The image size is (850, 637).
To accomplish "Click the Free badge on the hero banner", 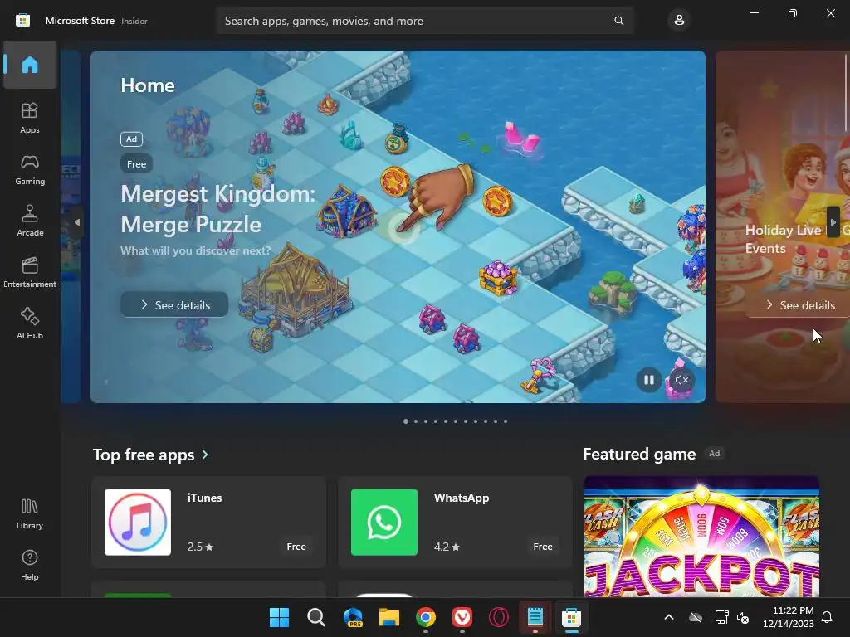I will click(137, 163).
